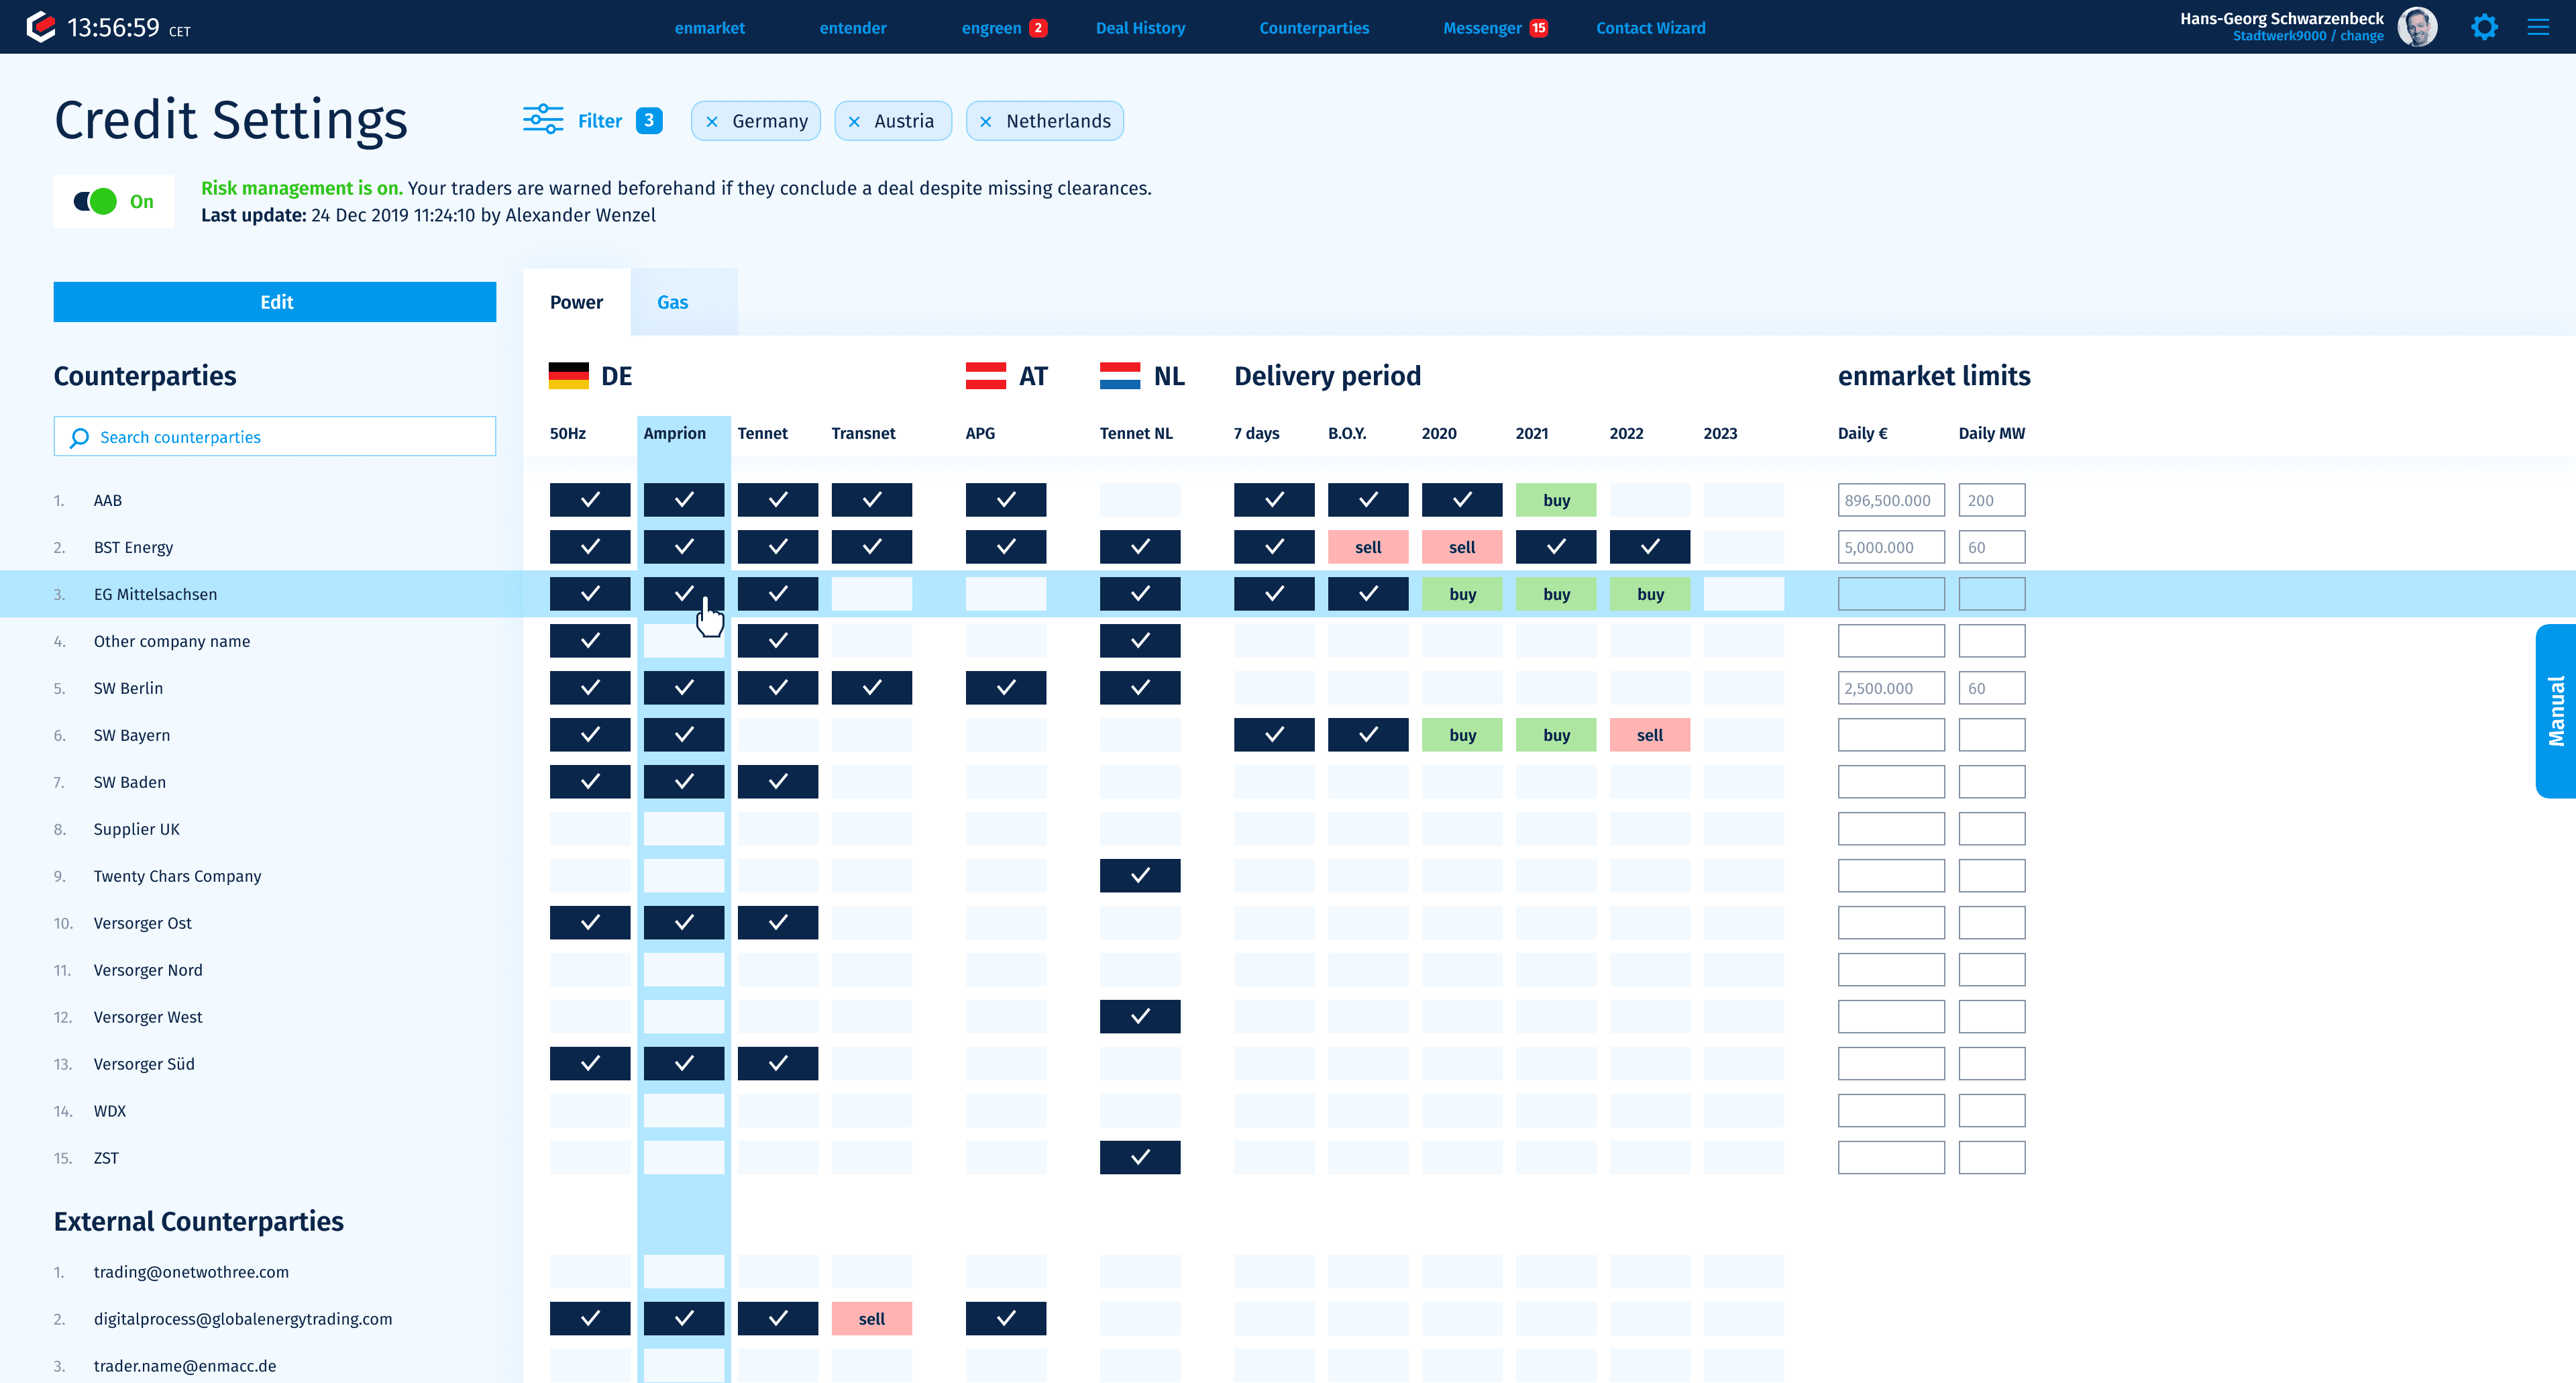2576x1383 pixels.
Task: Toggle SW Berlin APG checkbox
Action: click(1006, 688)
